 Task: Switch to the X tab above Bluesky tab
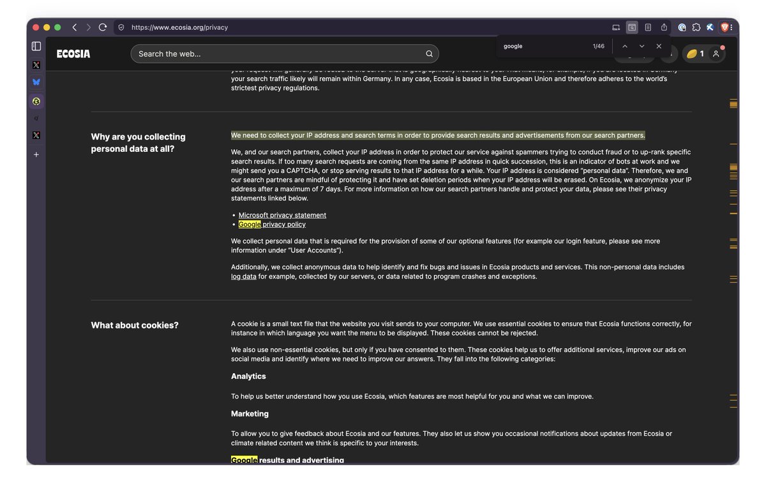pos(36,65)
